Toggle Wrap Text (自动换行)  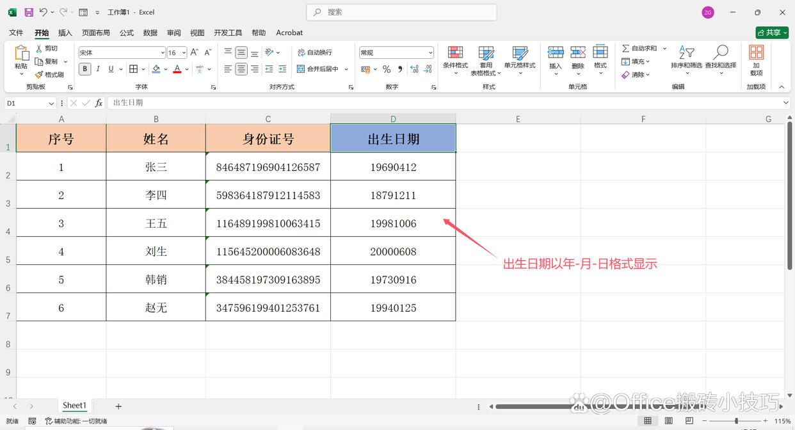pyautogui.click(x=314, y=52)
